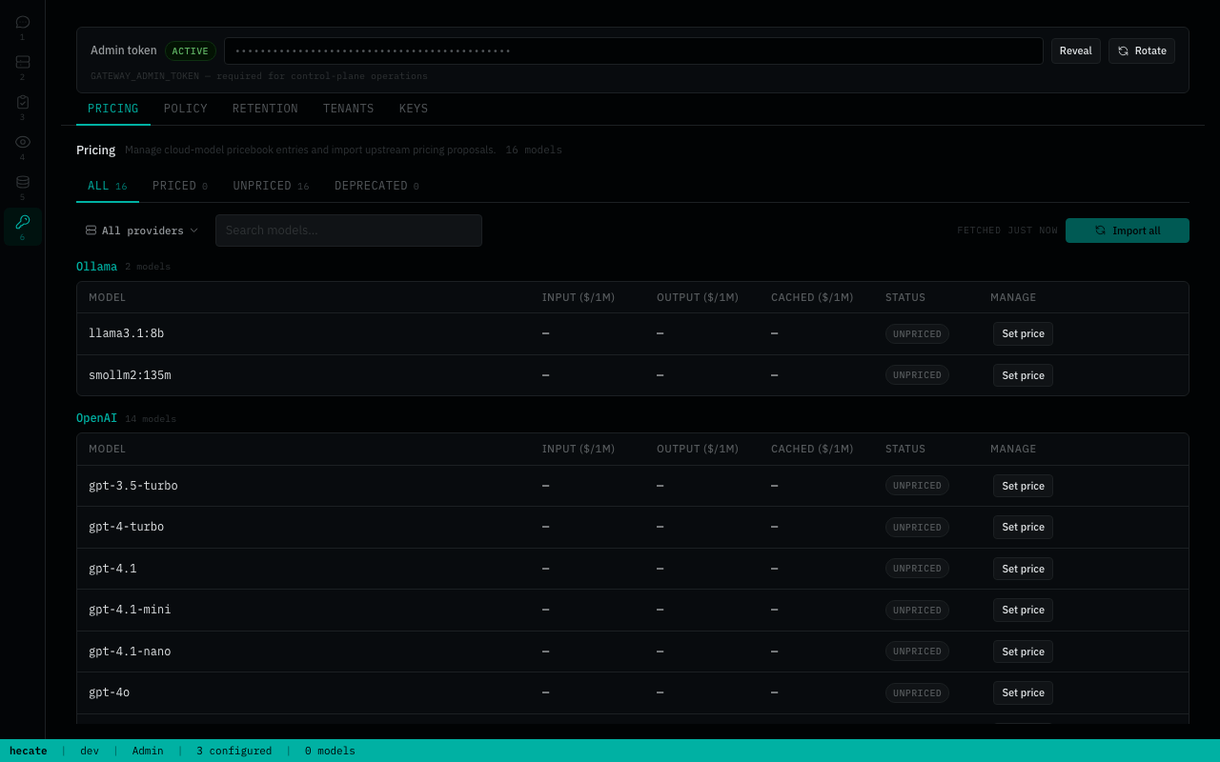
Task: Click the Ollama provider heading
Action: click(x=96, y=267)
